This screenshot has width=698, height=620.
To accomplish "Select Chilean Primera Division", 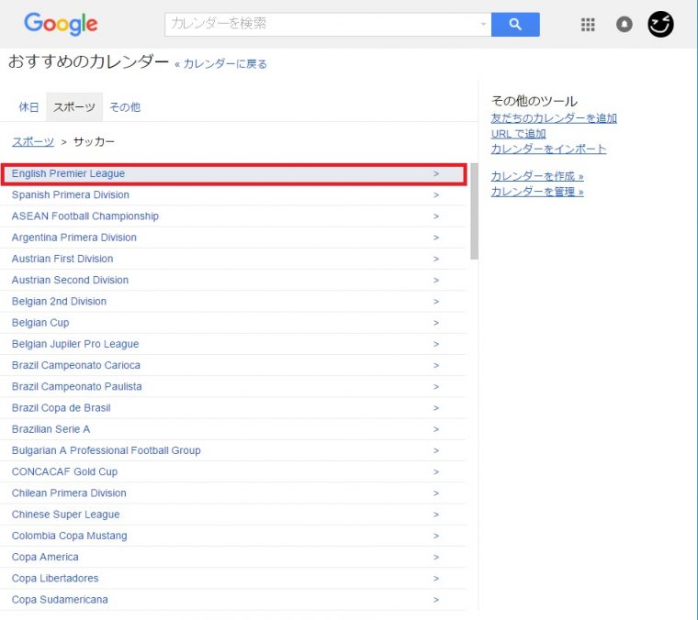I will click(233, 493).
